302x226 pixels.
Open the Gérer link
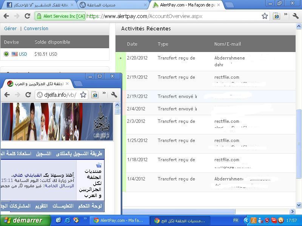(11, 29)
